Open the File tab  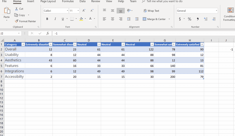pos(4,1)
